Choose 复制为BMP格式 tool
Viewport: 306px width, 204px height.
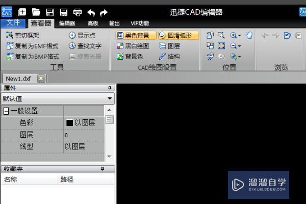coord(33,57)
